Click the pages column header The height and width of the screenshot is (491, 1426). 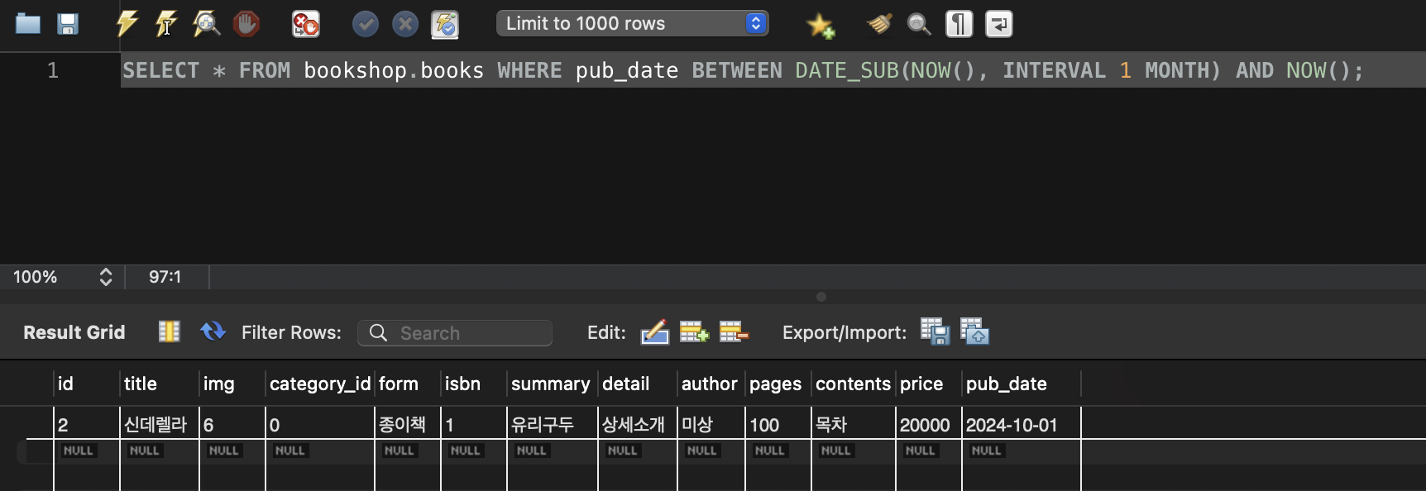778,384
